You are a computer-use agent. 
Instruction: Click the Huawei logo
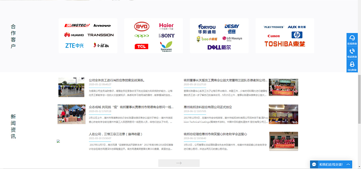(74, 35)
